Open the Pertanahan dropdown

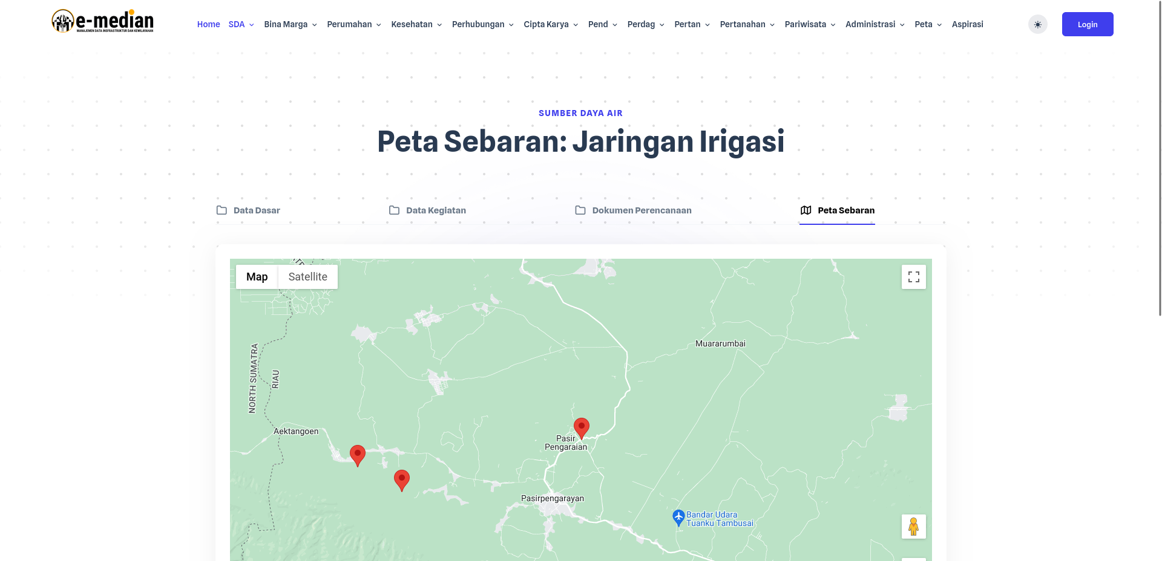747,24
